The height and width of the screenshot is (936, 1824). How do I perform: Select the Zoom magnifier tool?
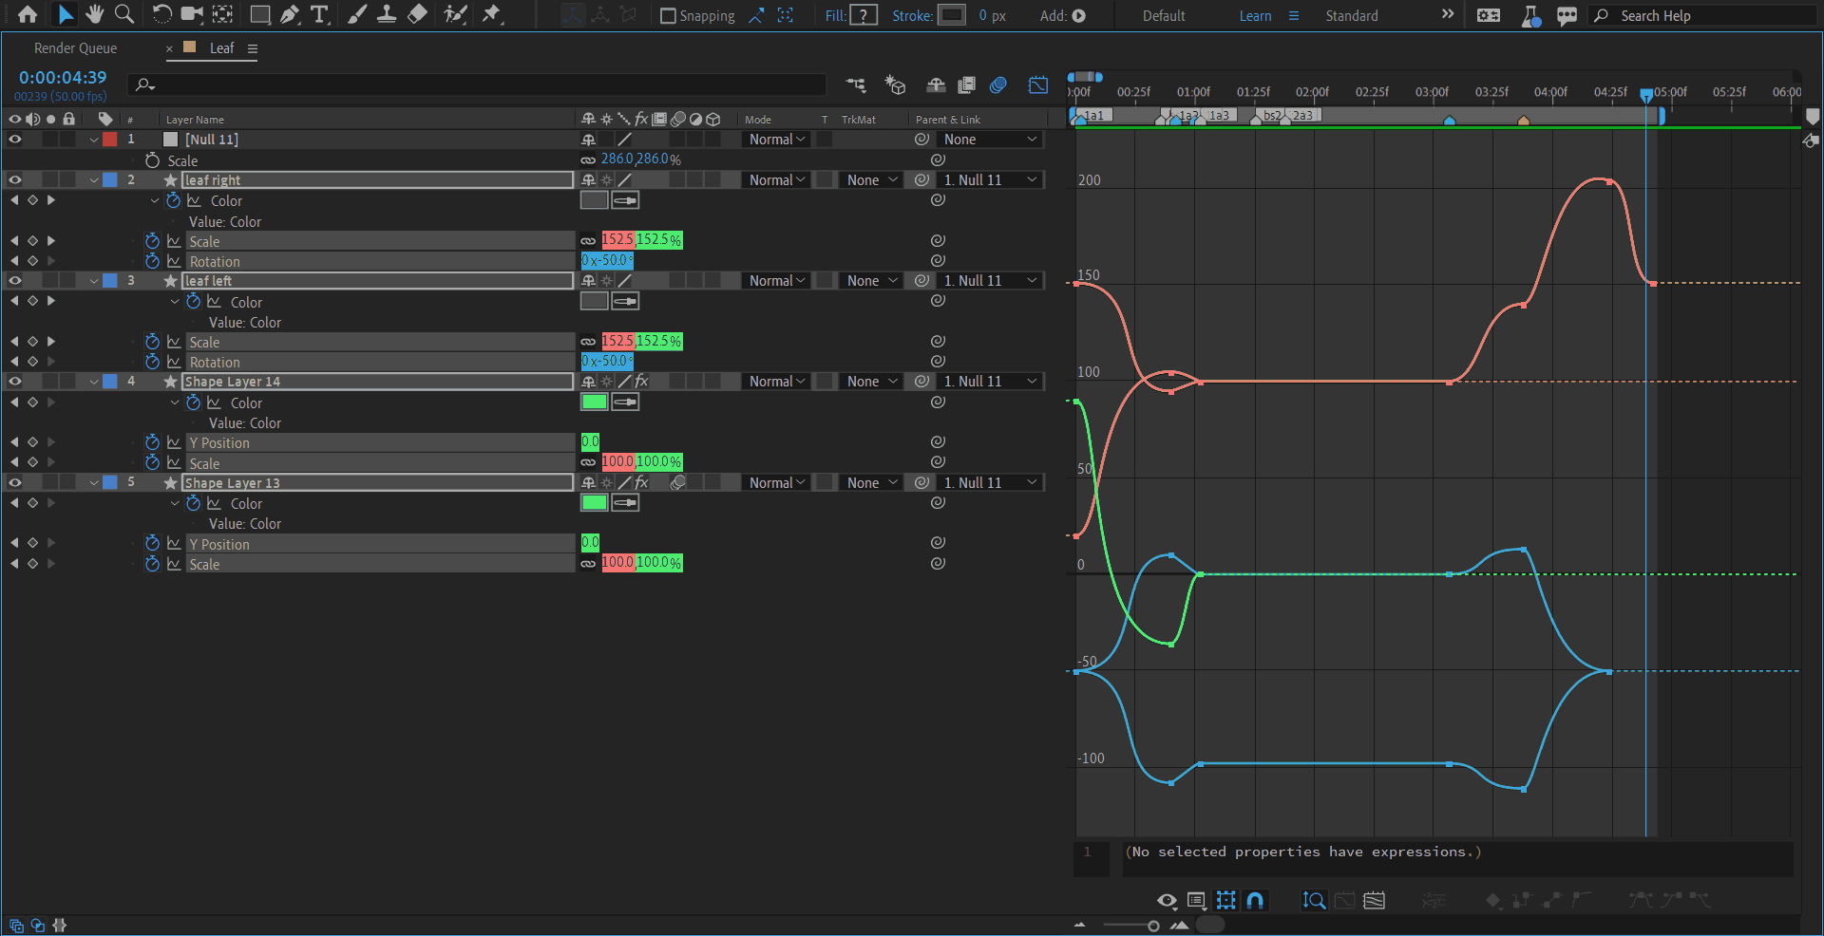click(123, 14)
